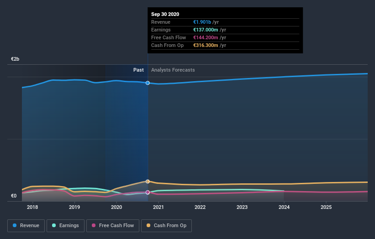Click the 2025 x-axis label

point(326,207)
